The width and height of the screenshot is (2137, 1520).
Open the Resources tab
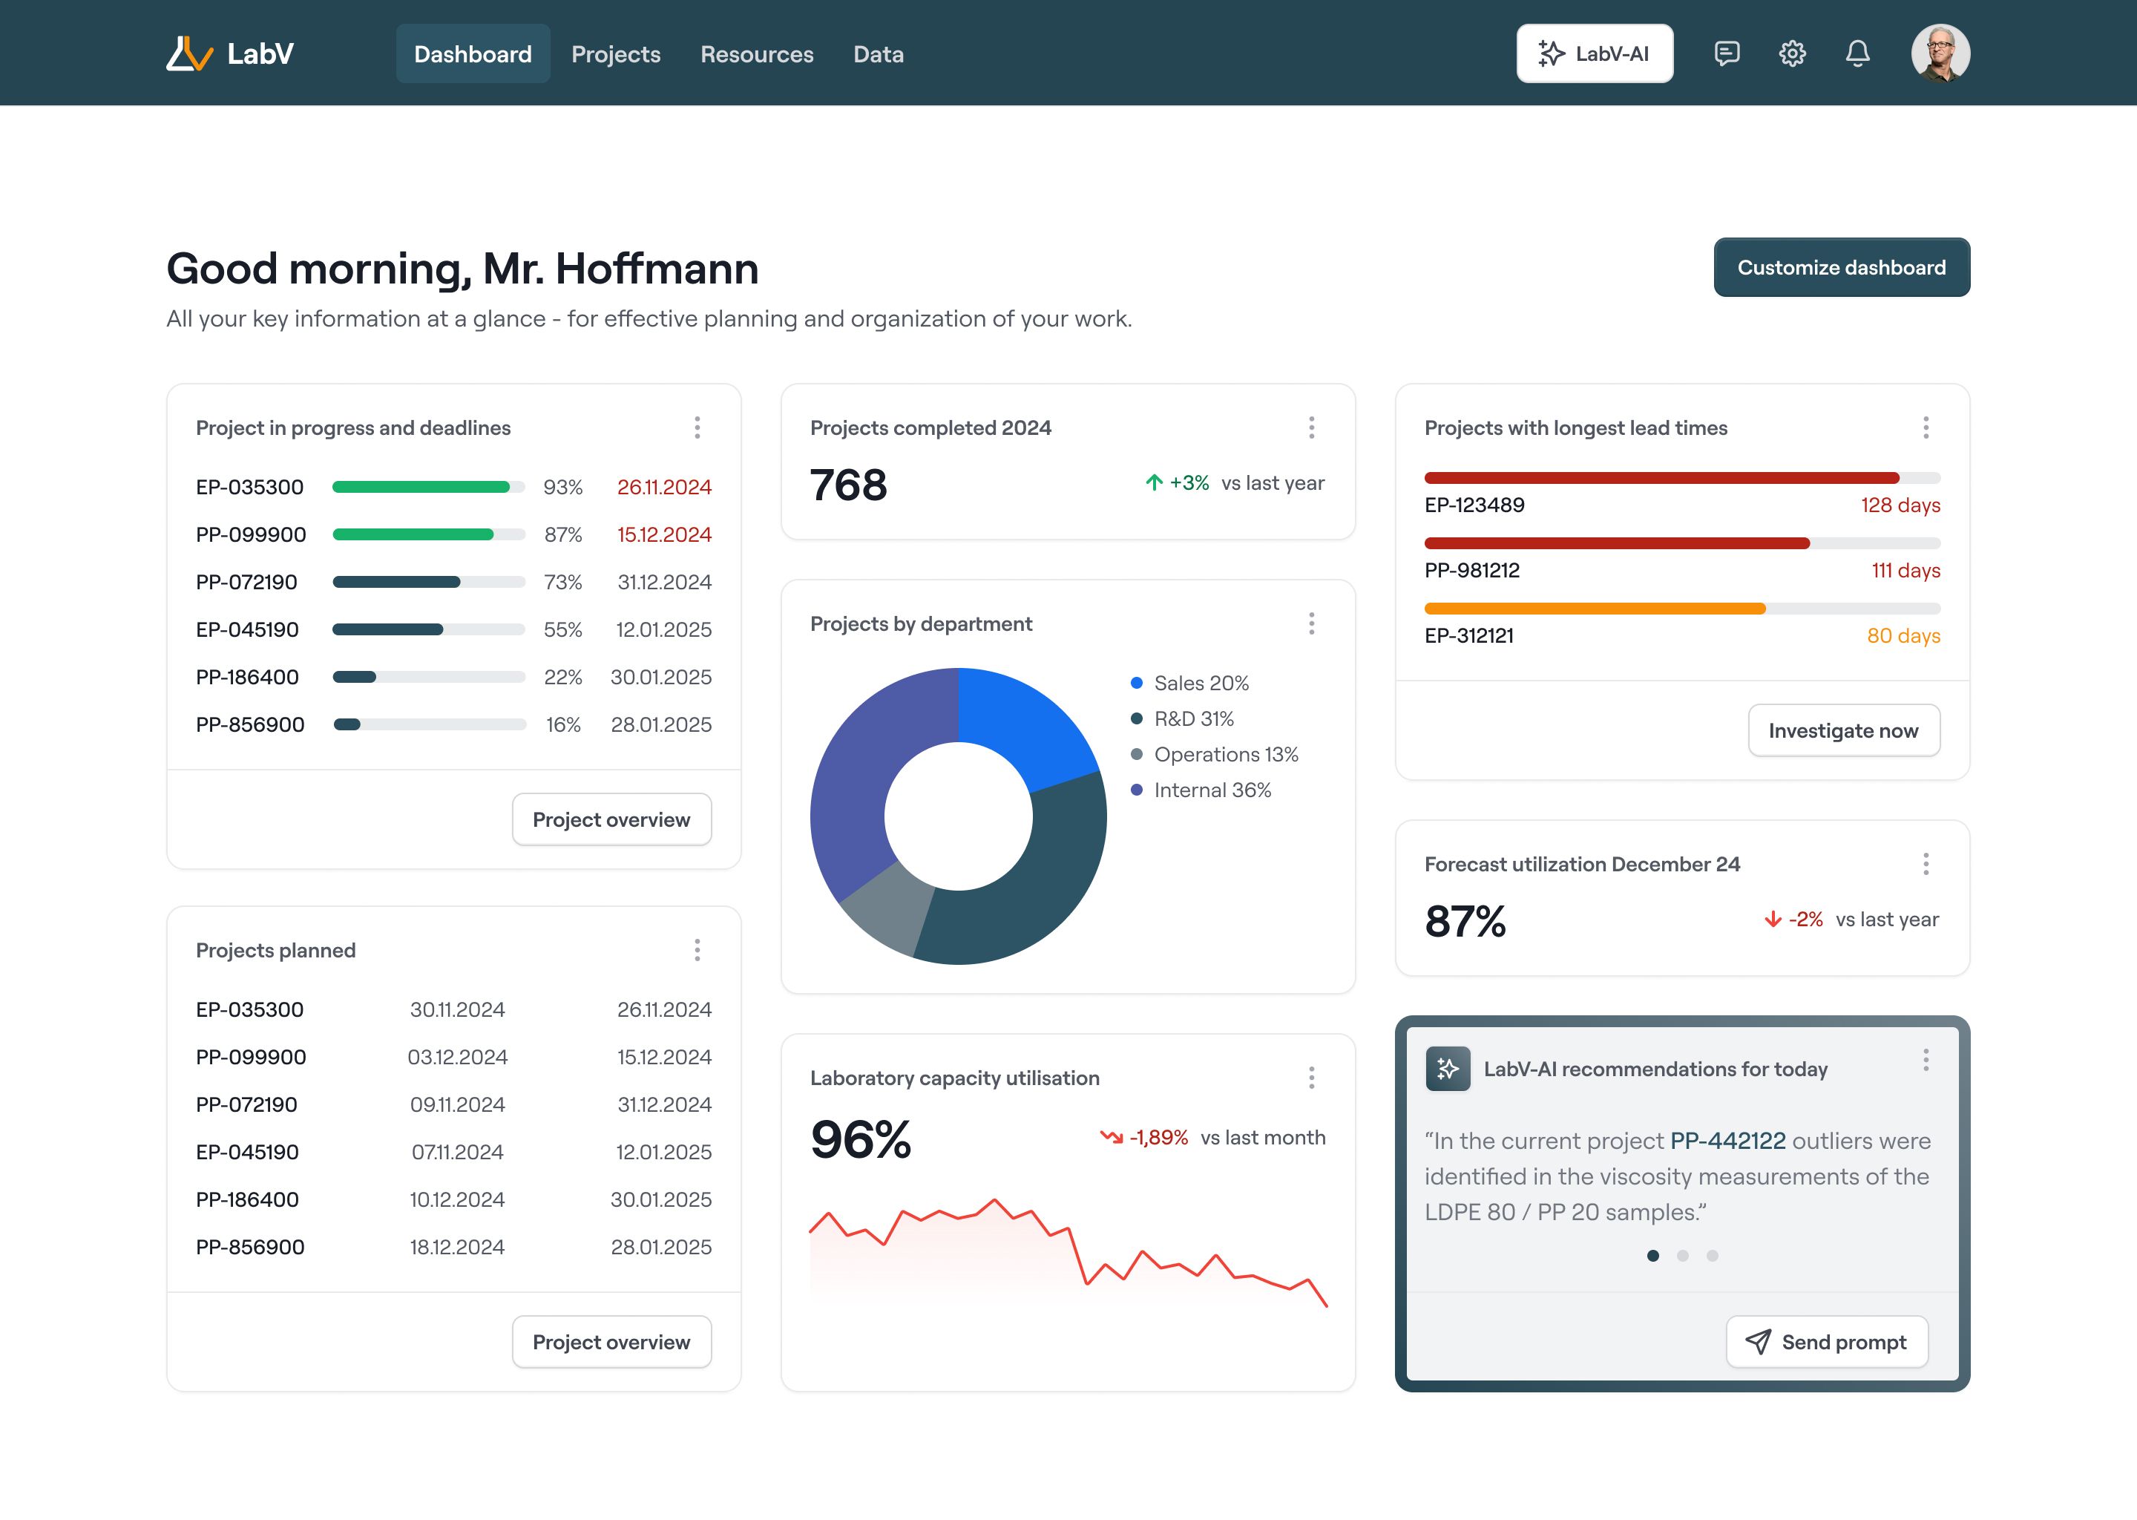(756, 54)
